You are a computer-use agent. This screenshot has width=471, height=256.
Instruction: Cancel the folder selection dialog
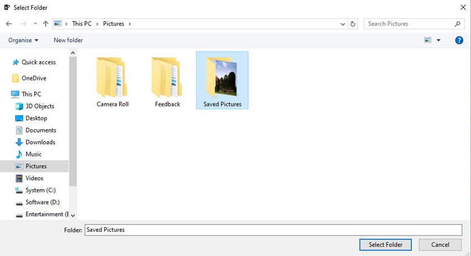pyautogui.click(x=440, y=244)
